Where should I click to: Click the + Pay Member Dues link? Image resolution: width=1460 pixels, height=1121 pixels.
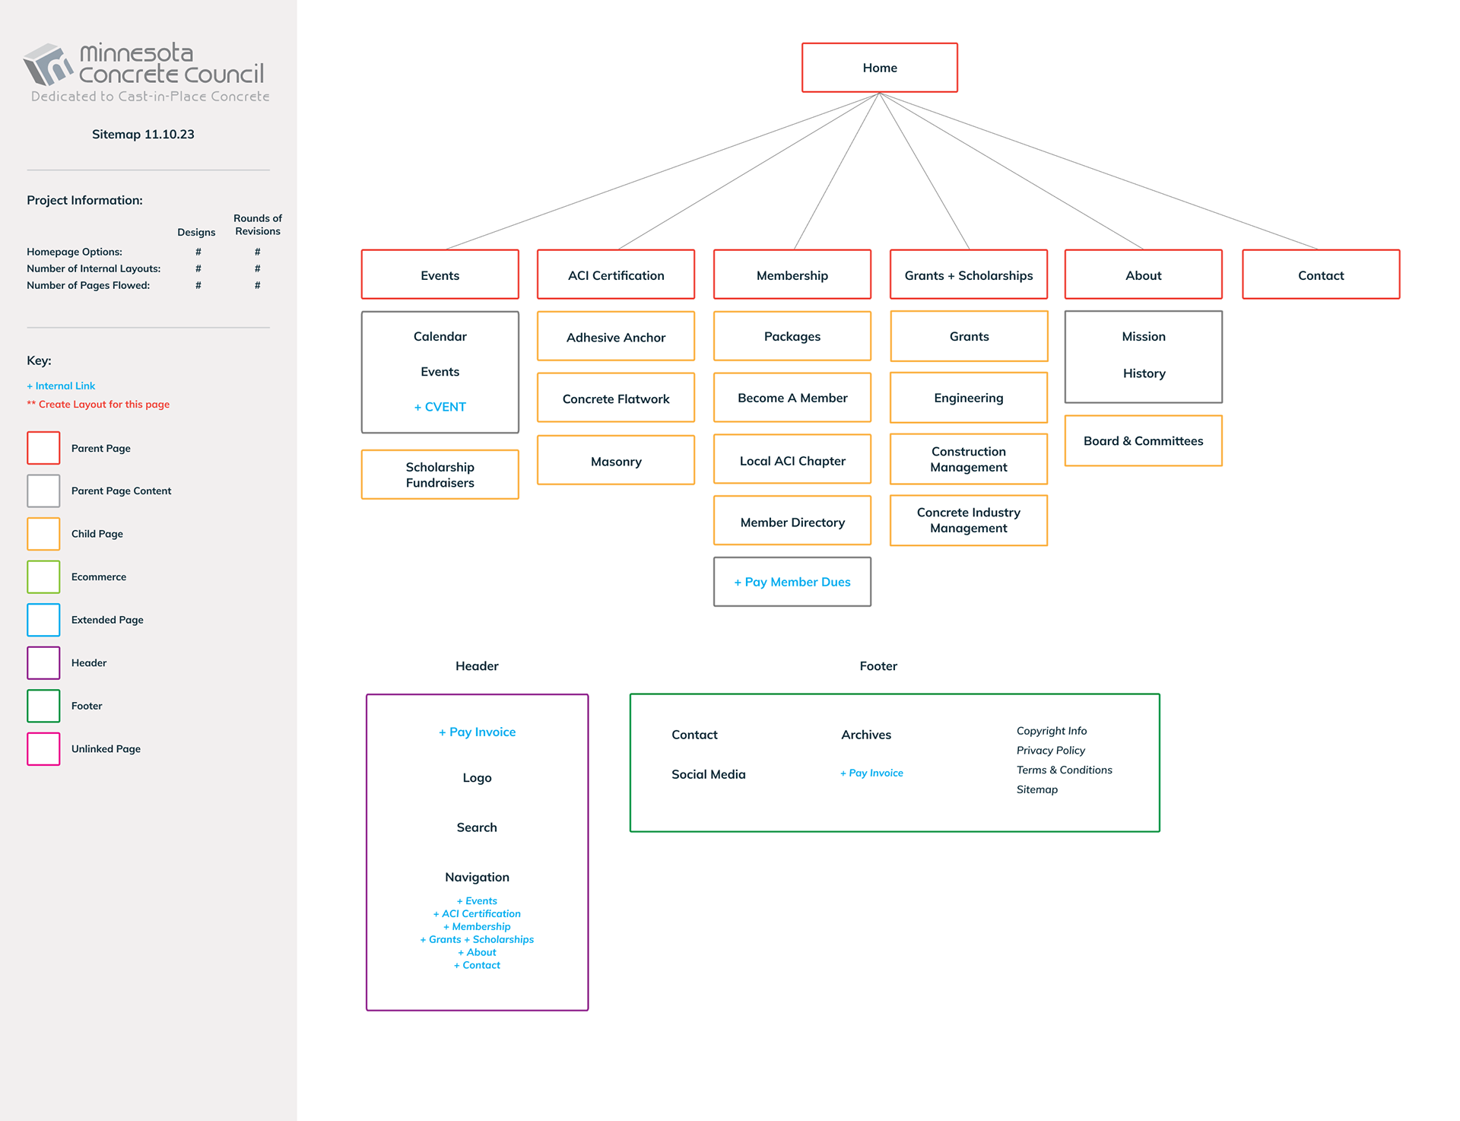(x=792, y=582)
